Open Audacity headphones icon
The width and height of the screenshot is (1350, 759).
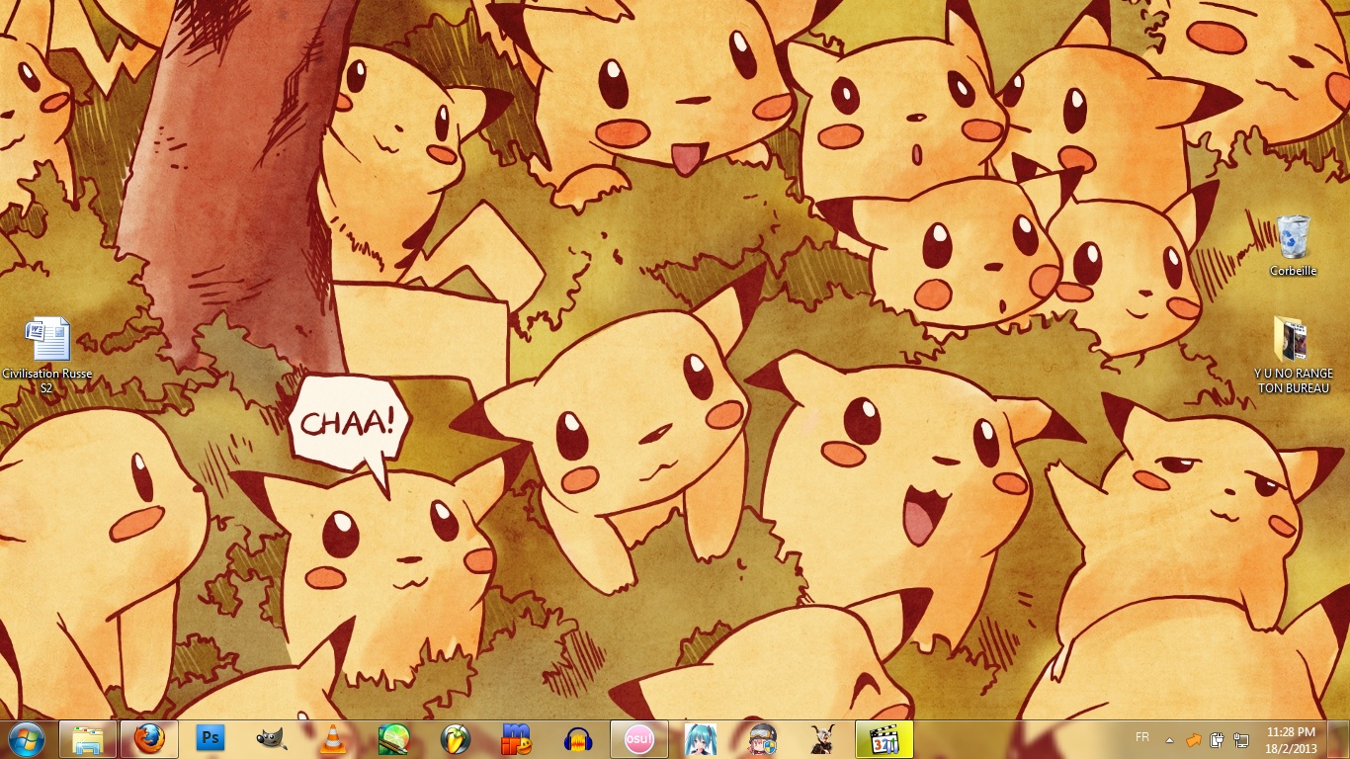(578, 739)
